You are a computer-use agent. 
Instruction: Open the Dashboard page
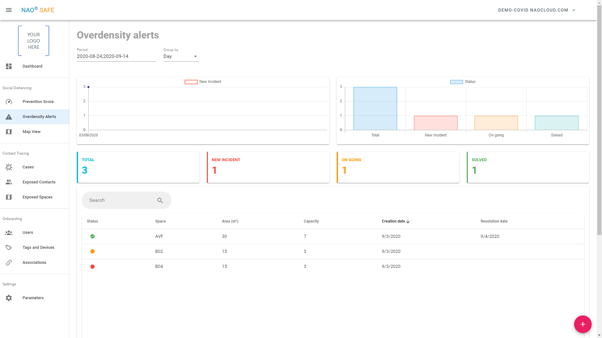pos(34,66)
